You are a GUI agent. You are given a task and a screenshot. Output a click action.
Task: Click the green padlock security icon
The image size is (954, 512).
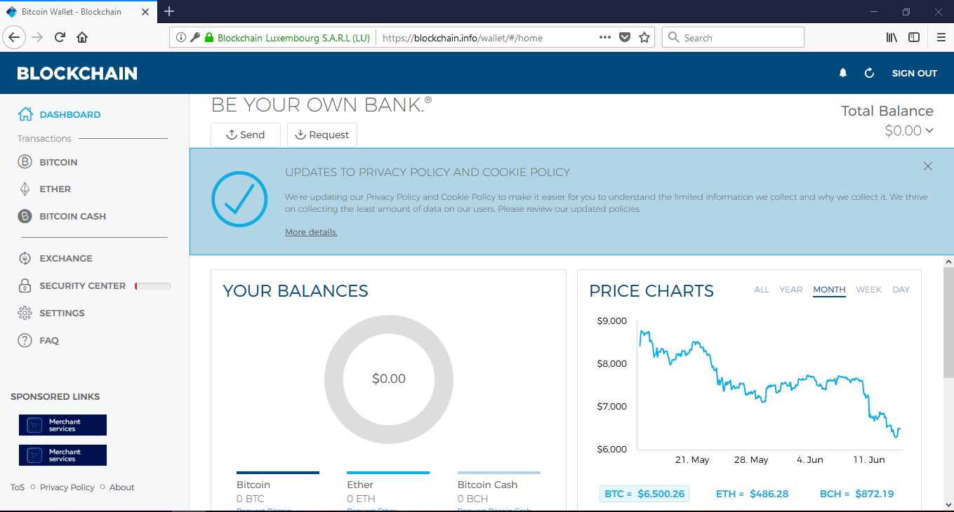[x=208, y=38]
